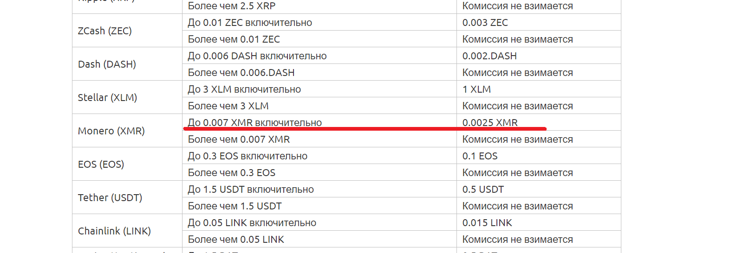
Task: Select the 1 XLM fee value
Action: point(476,89)
